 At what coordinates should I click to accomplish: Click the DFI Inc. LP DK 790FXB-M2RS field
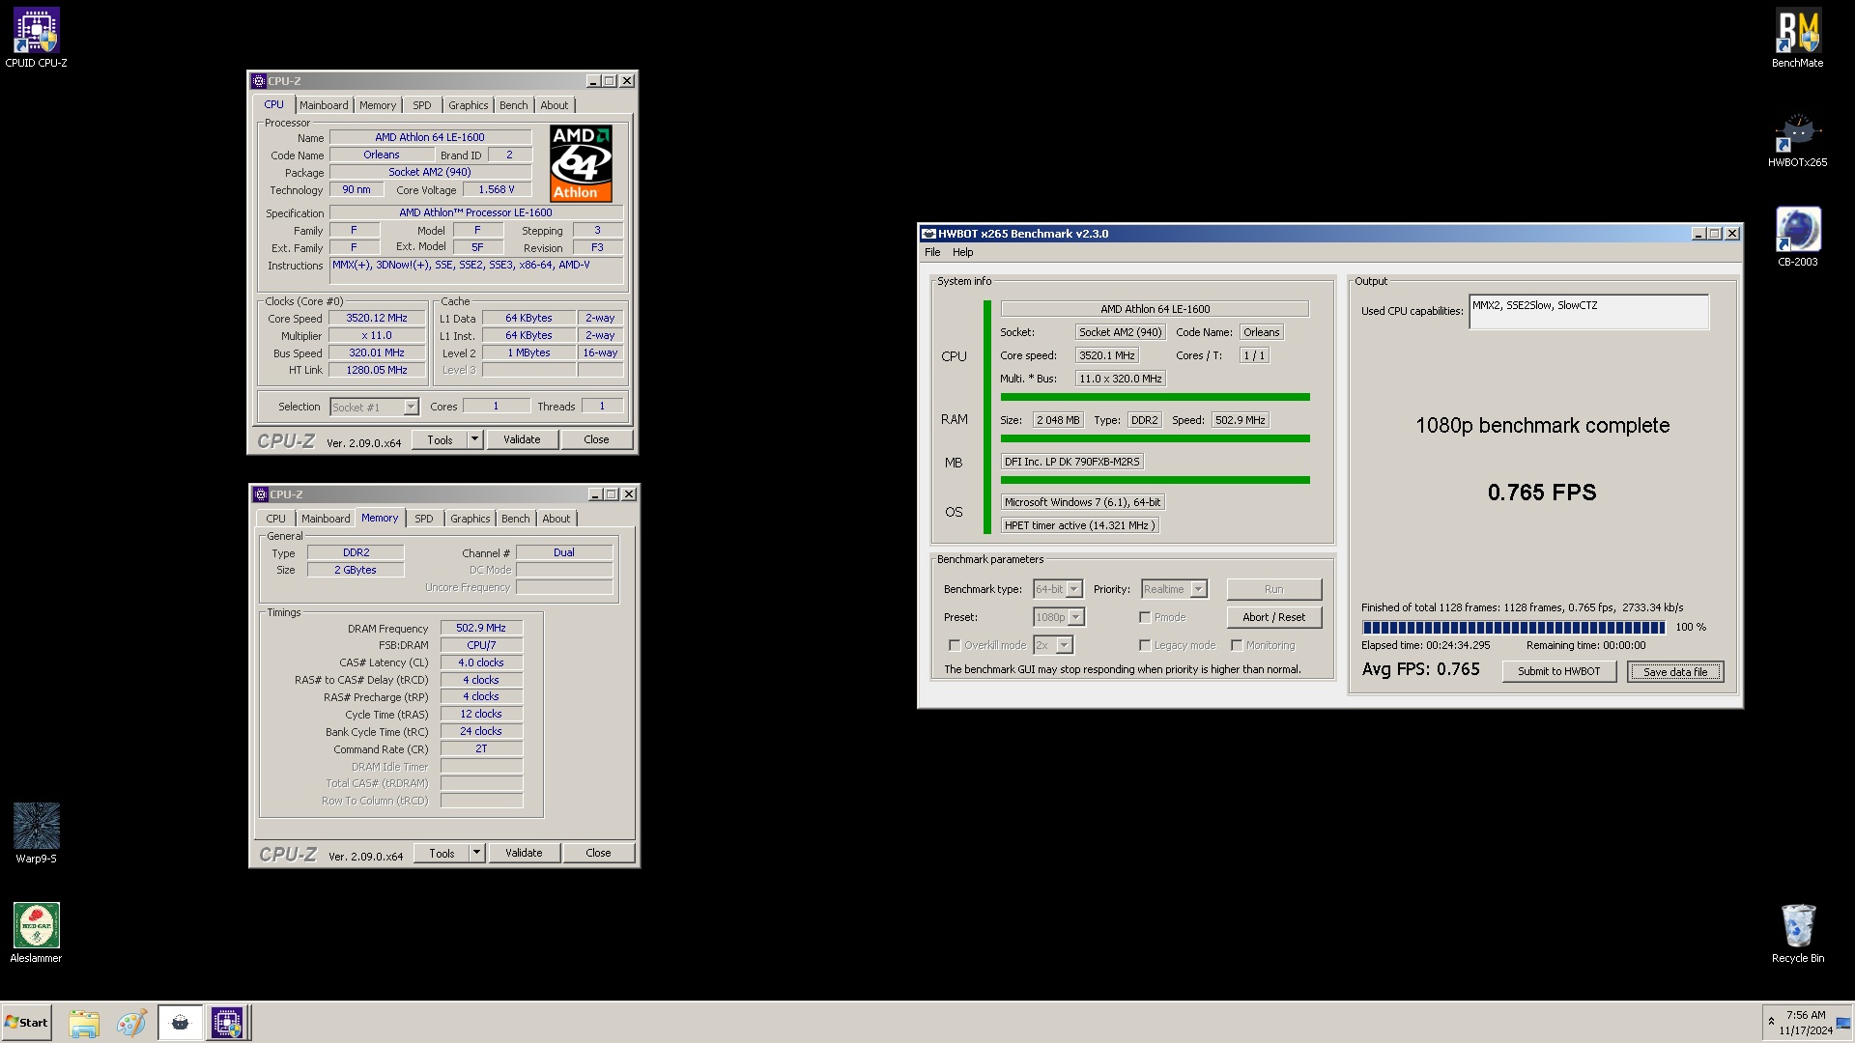tap(1071, 462)
